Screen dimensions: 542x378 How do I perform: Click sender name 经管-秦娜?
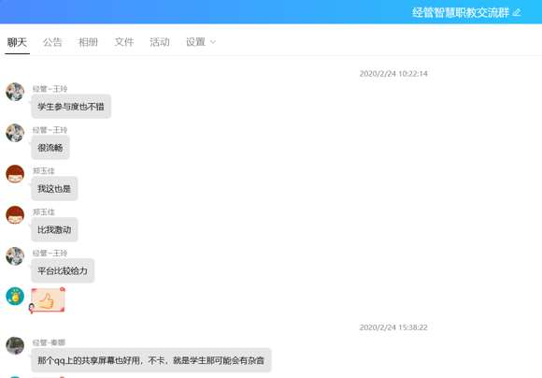coord(50,342)
